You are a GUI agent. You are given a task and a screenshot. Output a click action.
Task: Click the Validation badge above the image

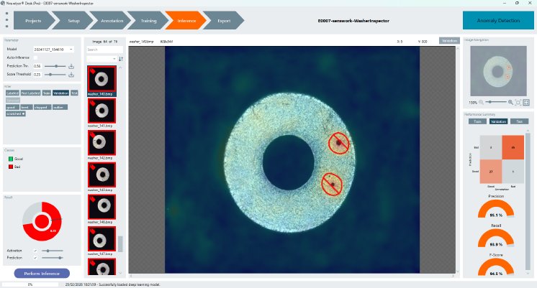click(449, 41)
